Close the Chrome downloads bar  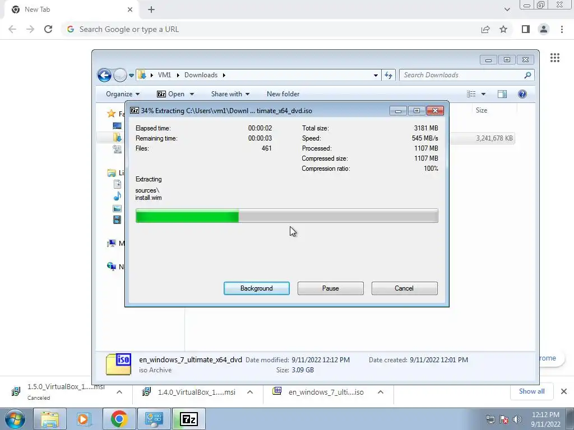564,391
